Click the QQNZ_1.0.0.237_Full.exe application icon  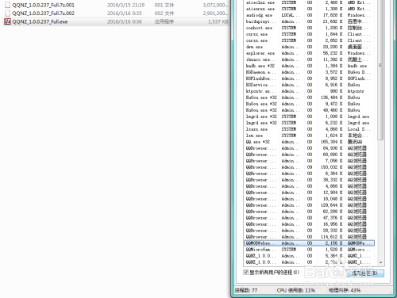pos(7,21)
